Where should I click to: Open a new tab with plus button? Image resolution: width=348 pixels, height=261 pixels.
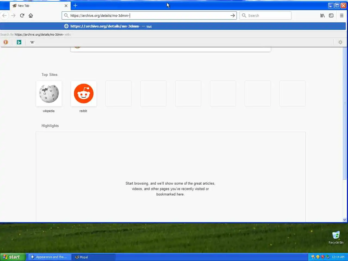point(75,5)
